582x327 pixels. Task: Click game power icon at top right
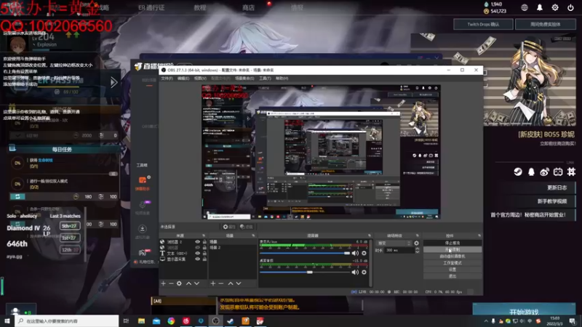pos(570,7)
